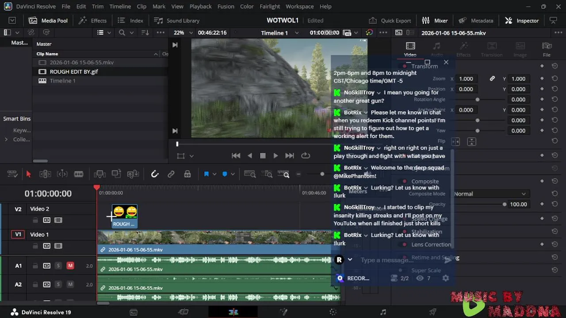This screenshot has height=318, width=566.
Task: Toggle auto track selector on Video 1
Action: point(46,246)
